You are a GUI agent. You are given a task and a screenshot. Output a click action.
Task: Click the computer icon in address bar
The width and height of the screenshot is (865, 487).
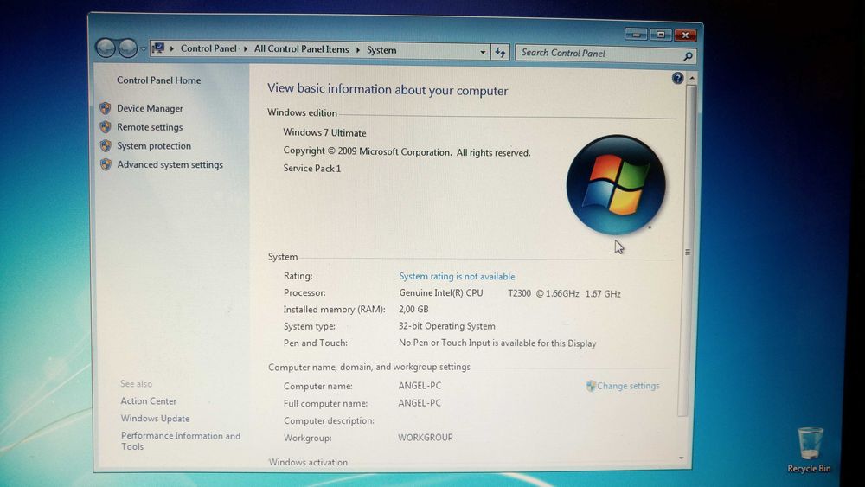pos(158,48)
